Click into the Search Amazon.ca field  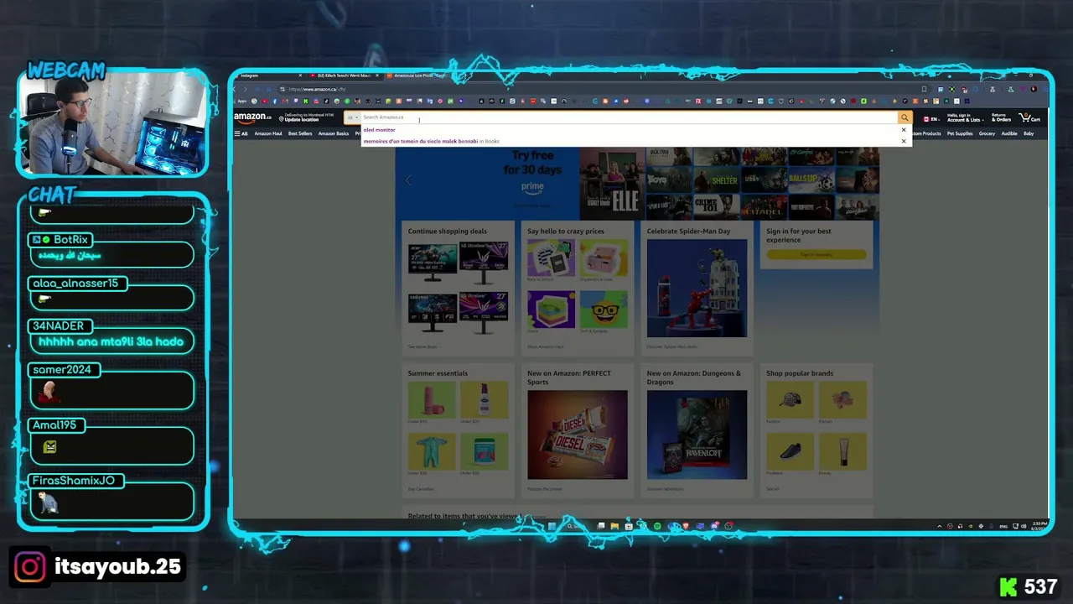(x=629, y=117)
